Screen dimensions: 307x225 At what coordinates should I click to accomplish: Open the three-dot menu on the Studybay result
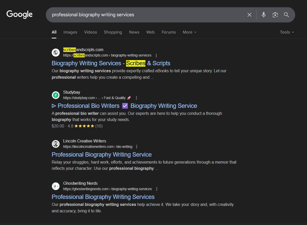[136, 98]
